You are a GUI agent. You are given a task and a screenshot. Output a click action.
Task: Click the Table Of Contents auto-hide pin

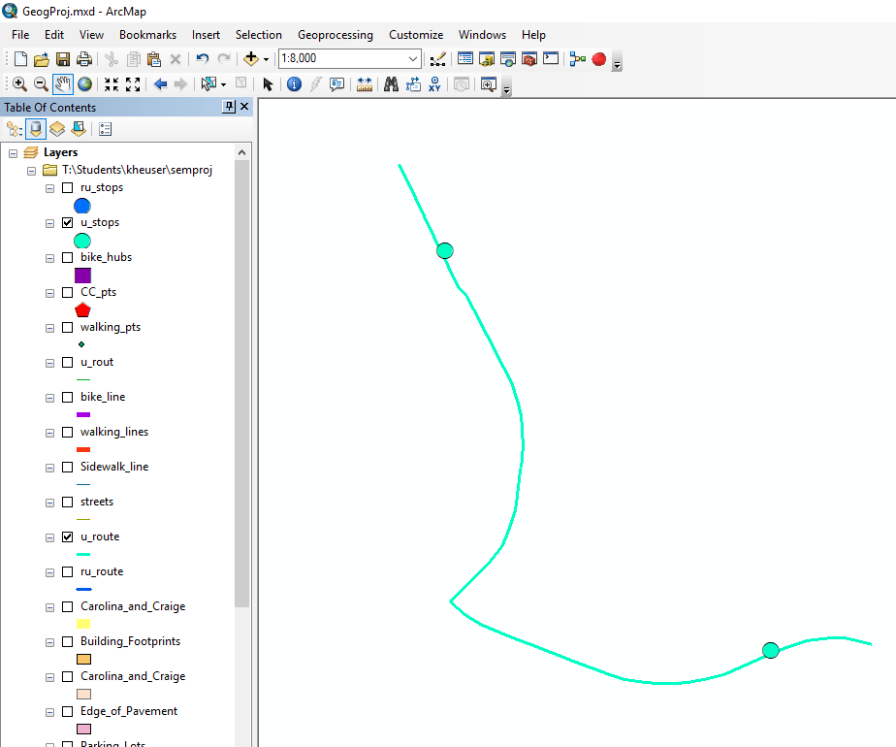point(230,107)
